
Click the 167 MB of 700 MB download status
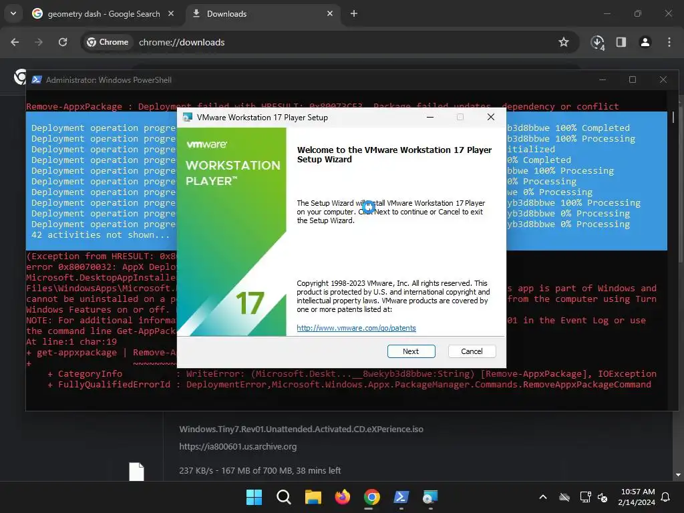[x=260, y=471]
